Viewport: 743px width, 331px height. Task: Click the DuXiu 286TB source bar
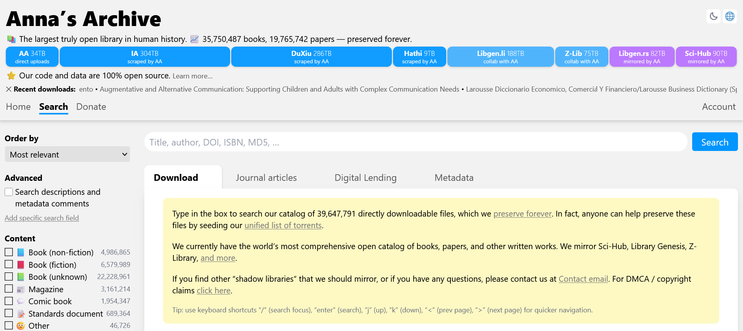click(311, 57)
